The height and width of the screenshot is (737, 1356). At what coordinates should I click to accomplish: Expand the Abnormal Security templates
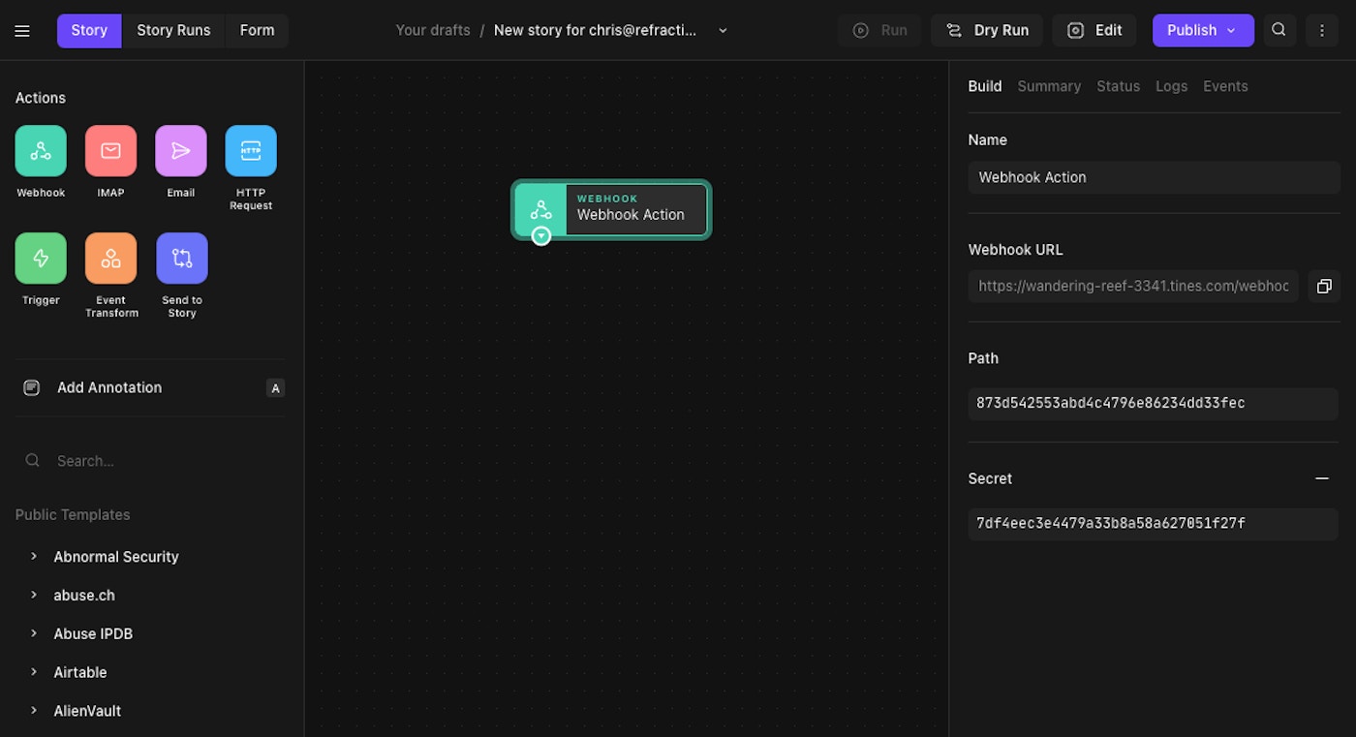tap(34, 556)
